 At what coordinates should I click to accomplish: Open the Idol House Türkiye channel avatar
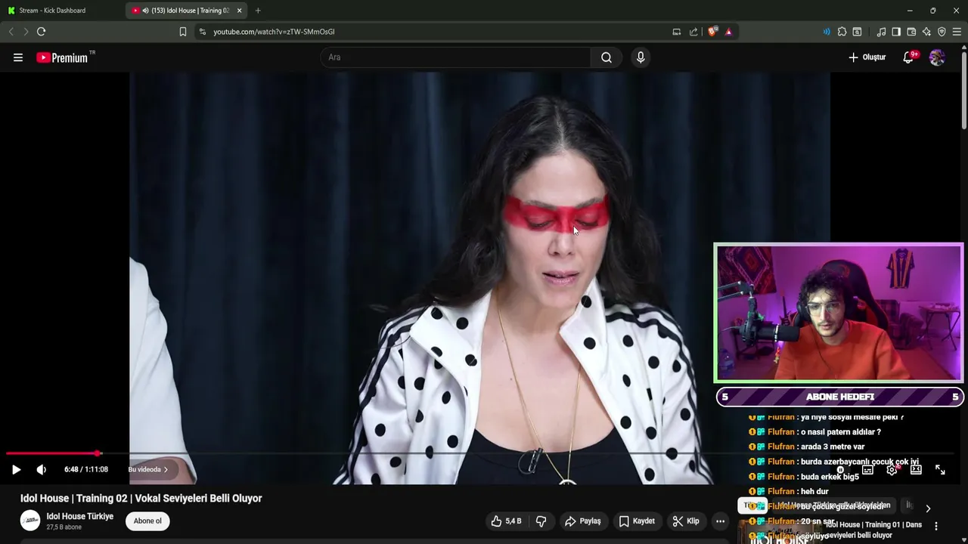[x=30, y=521]
